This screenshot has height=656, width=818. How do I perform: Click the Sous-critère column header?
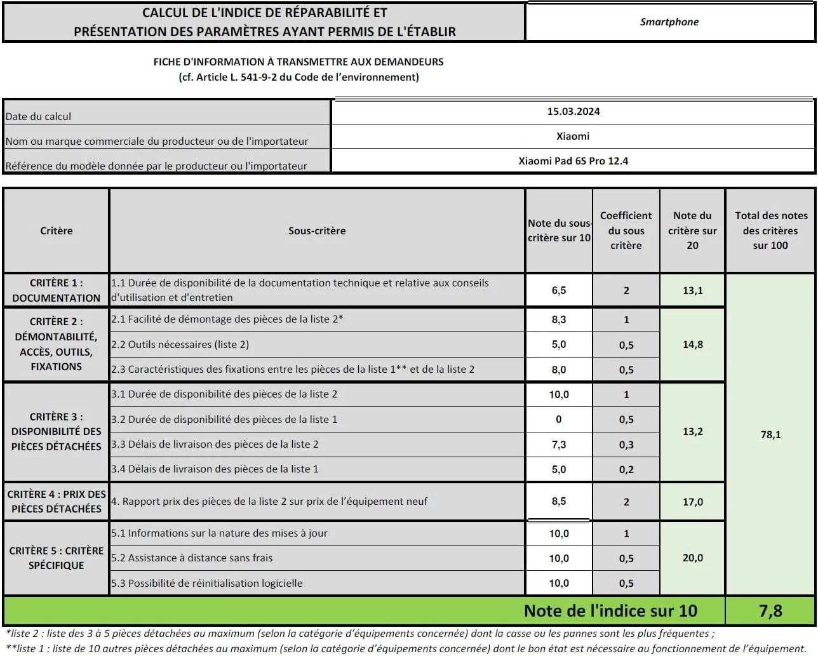pos(317,231)
